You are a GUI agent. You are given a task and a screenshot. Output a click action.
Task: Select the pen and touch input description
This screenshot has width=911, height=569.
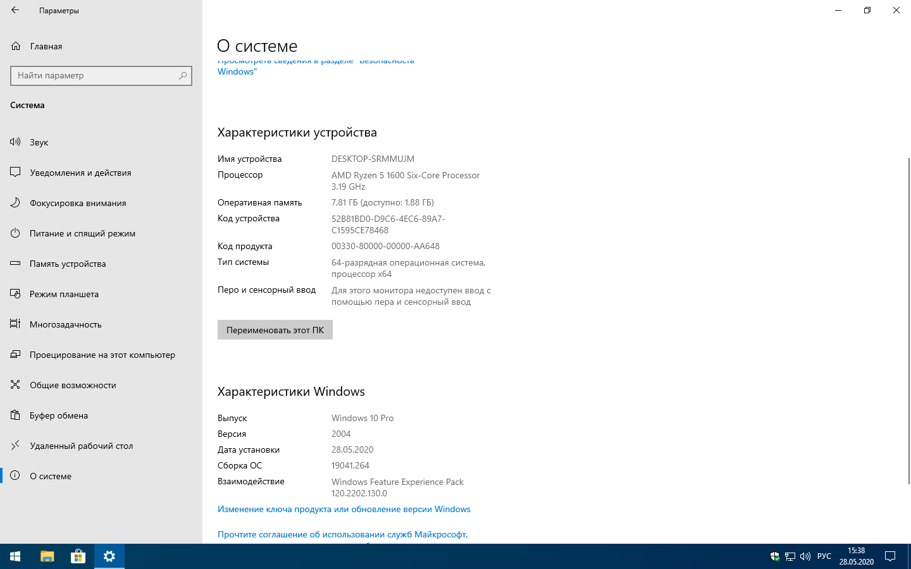coord(411,296)
